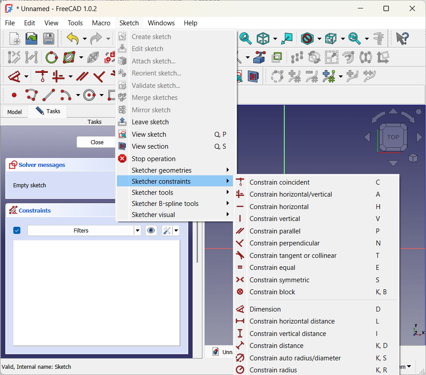This screenshot has width=426, height=375.
Task: Expand the Sketcher tools submenu
Action: pos(175,193)
